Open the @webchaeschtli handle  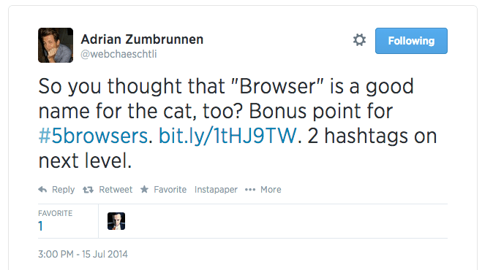[x=118, y=54]
